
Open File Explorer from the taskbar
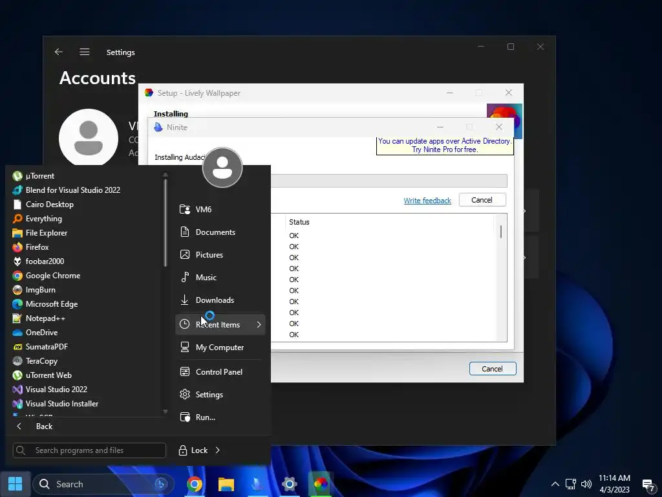click(226, 484)
